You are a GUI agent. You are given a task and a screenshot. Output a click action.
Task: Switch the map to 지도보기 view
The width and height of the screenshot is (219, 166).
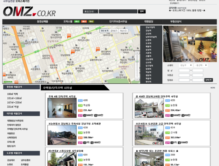pyautogui.click(x=105, y=31)
